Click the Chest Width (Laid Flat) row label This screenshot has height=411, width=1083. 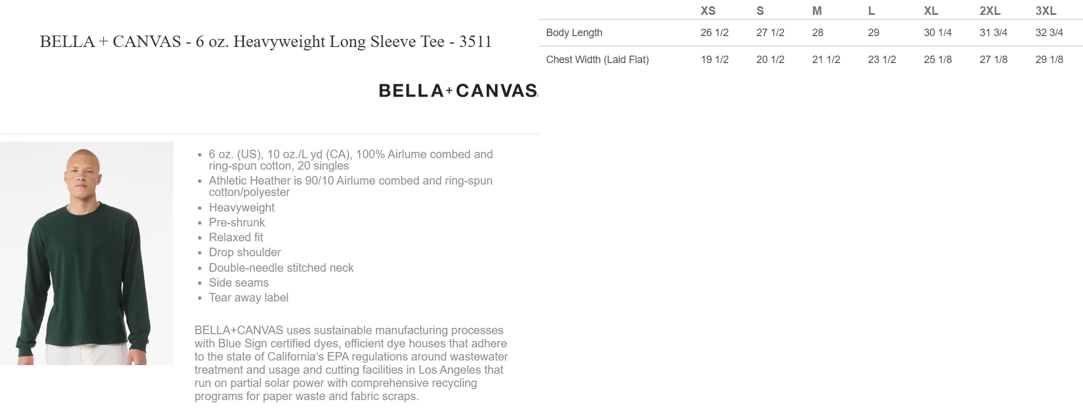click(x=597, y=60)
